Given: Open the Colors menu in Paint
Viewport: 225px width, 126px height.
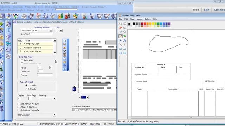Looking at the screenshot, I should 148,19.
